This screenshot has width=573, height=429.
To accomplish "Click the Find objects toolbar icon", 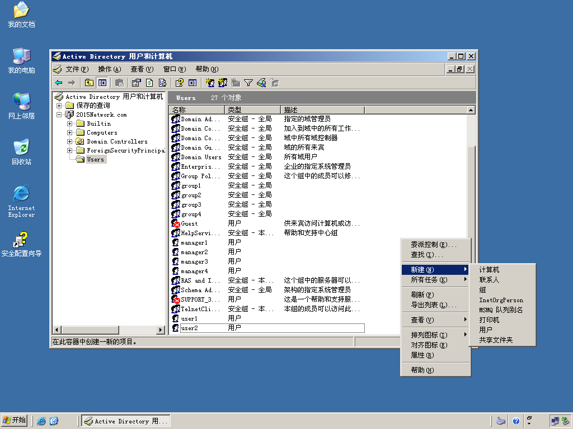I will pyautogui.click(x=261, y=83).
